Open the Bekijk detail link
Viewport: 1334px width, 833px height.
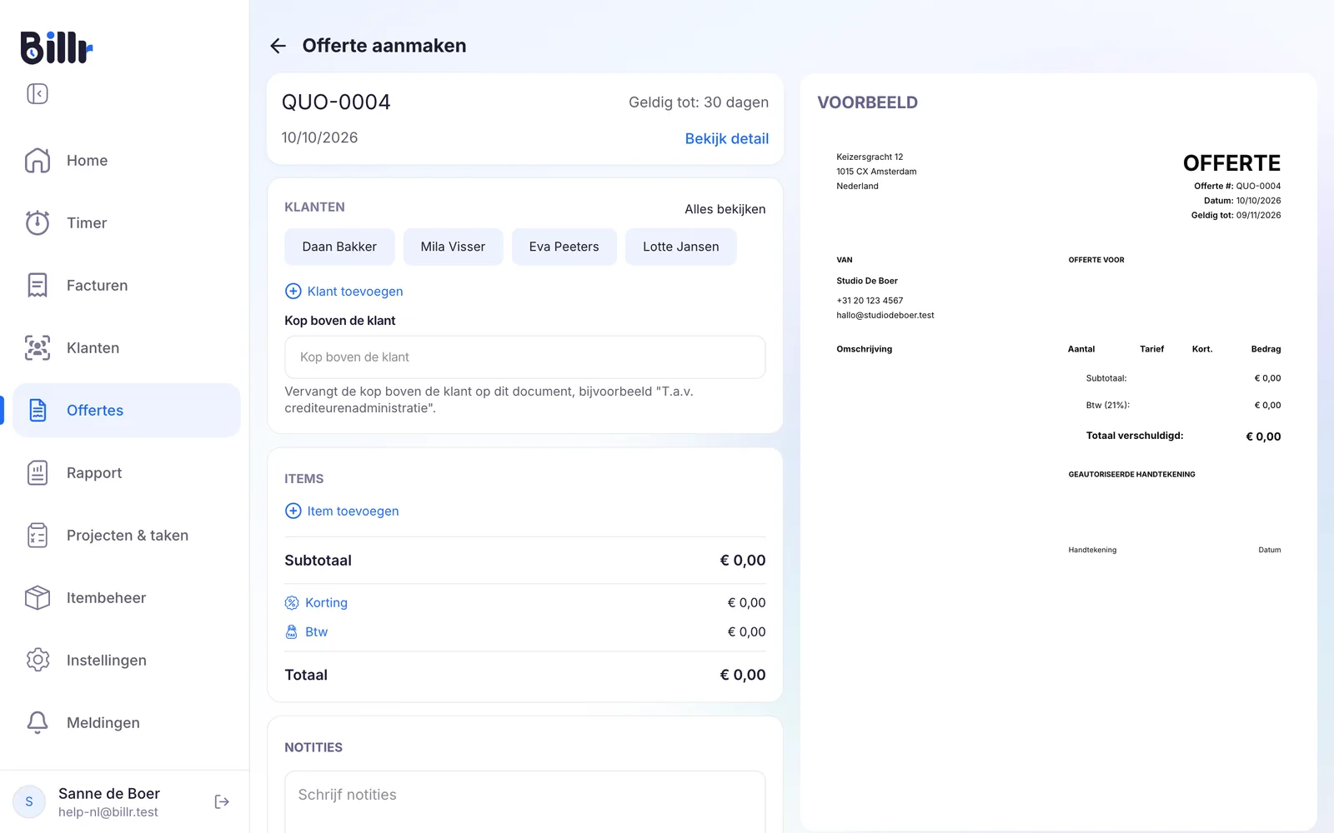pyautogui.click(x=727, y=139)
